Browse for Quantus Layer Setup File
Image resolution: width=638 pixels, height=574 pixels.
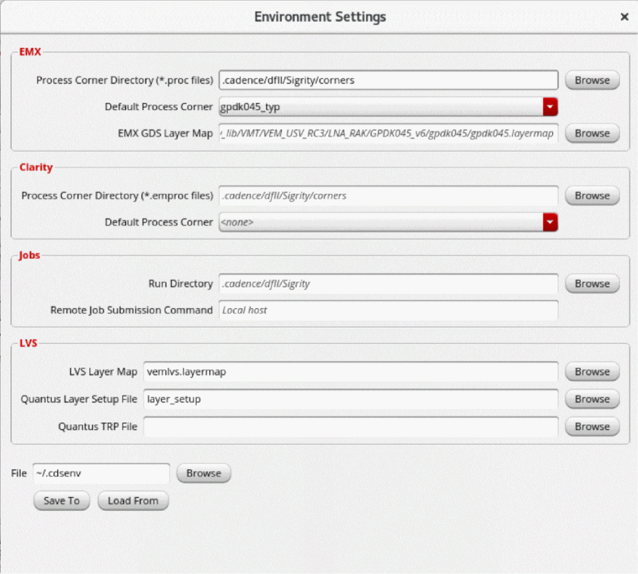[592, 400]
